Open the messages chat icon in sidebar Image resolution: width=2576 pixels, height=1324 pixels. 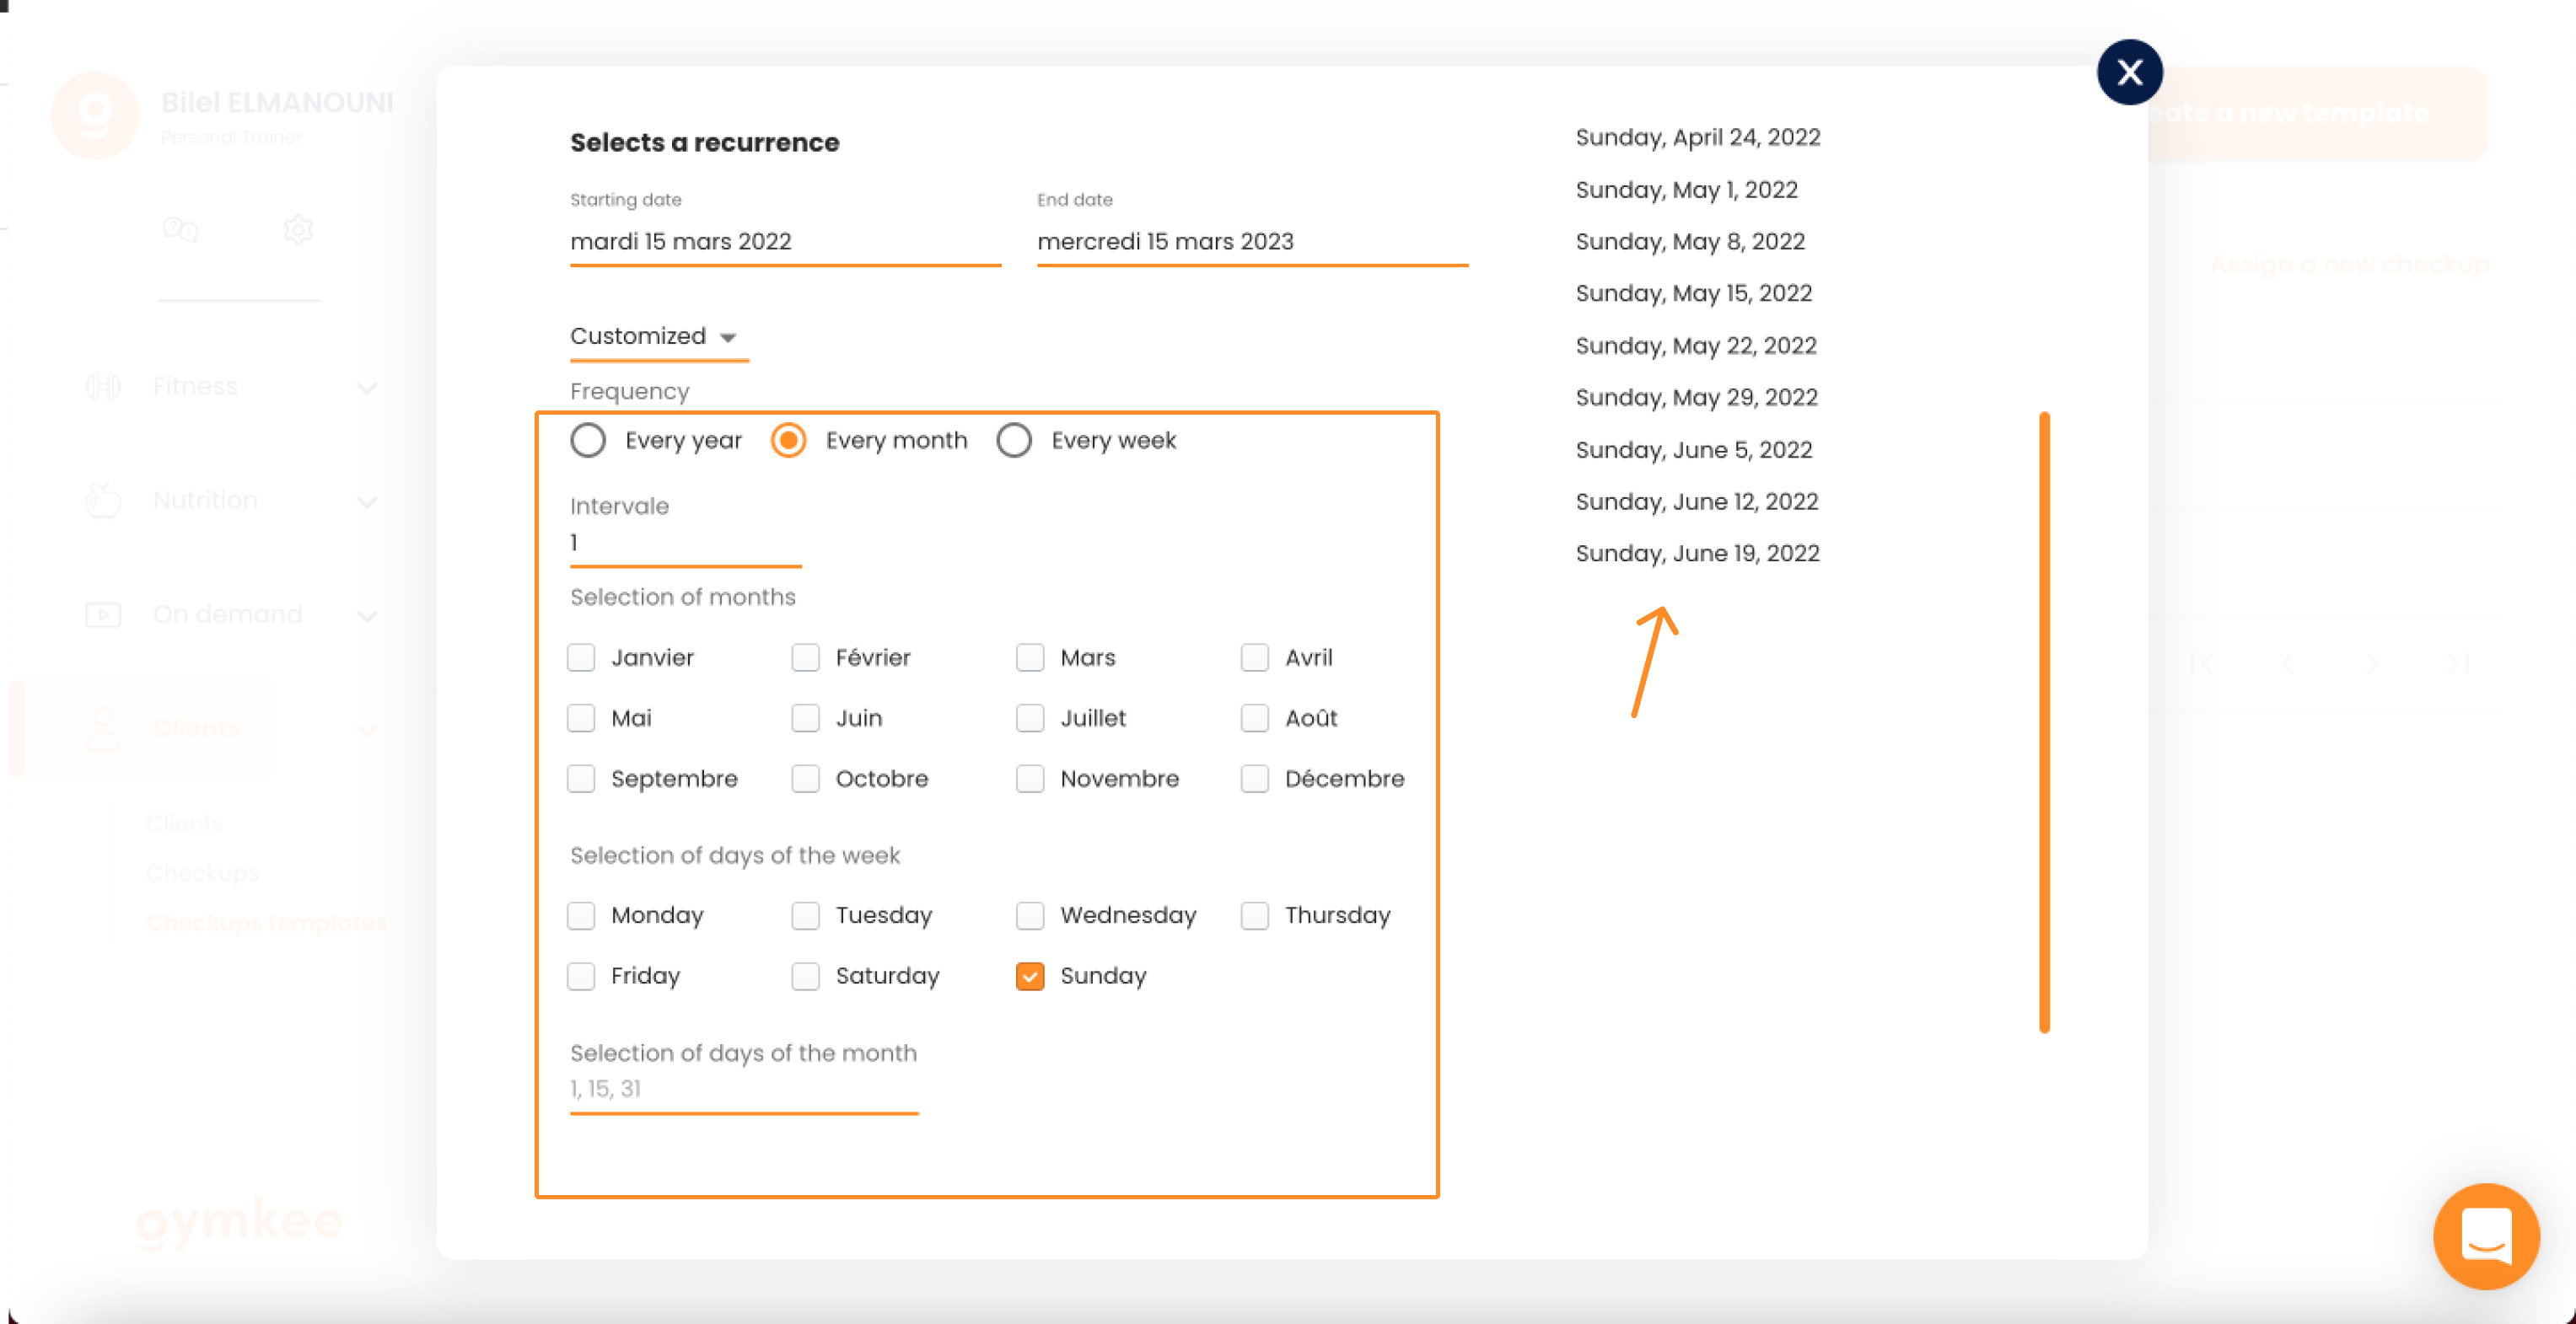coord(181,230)
